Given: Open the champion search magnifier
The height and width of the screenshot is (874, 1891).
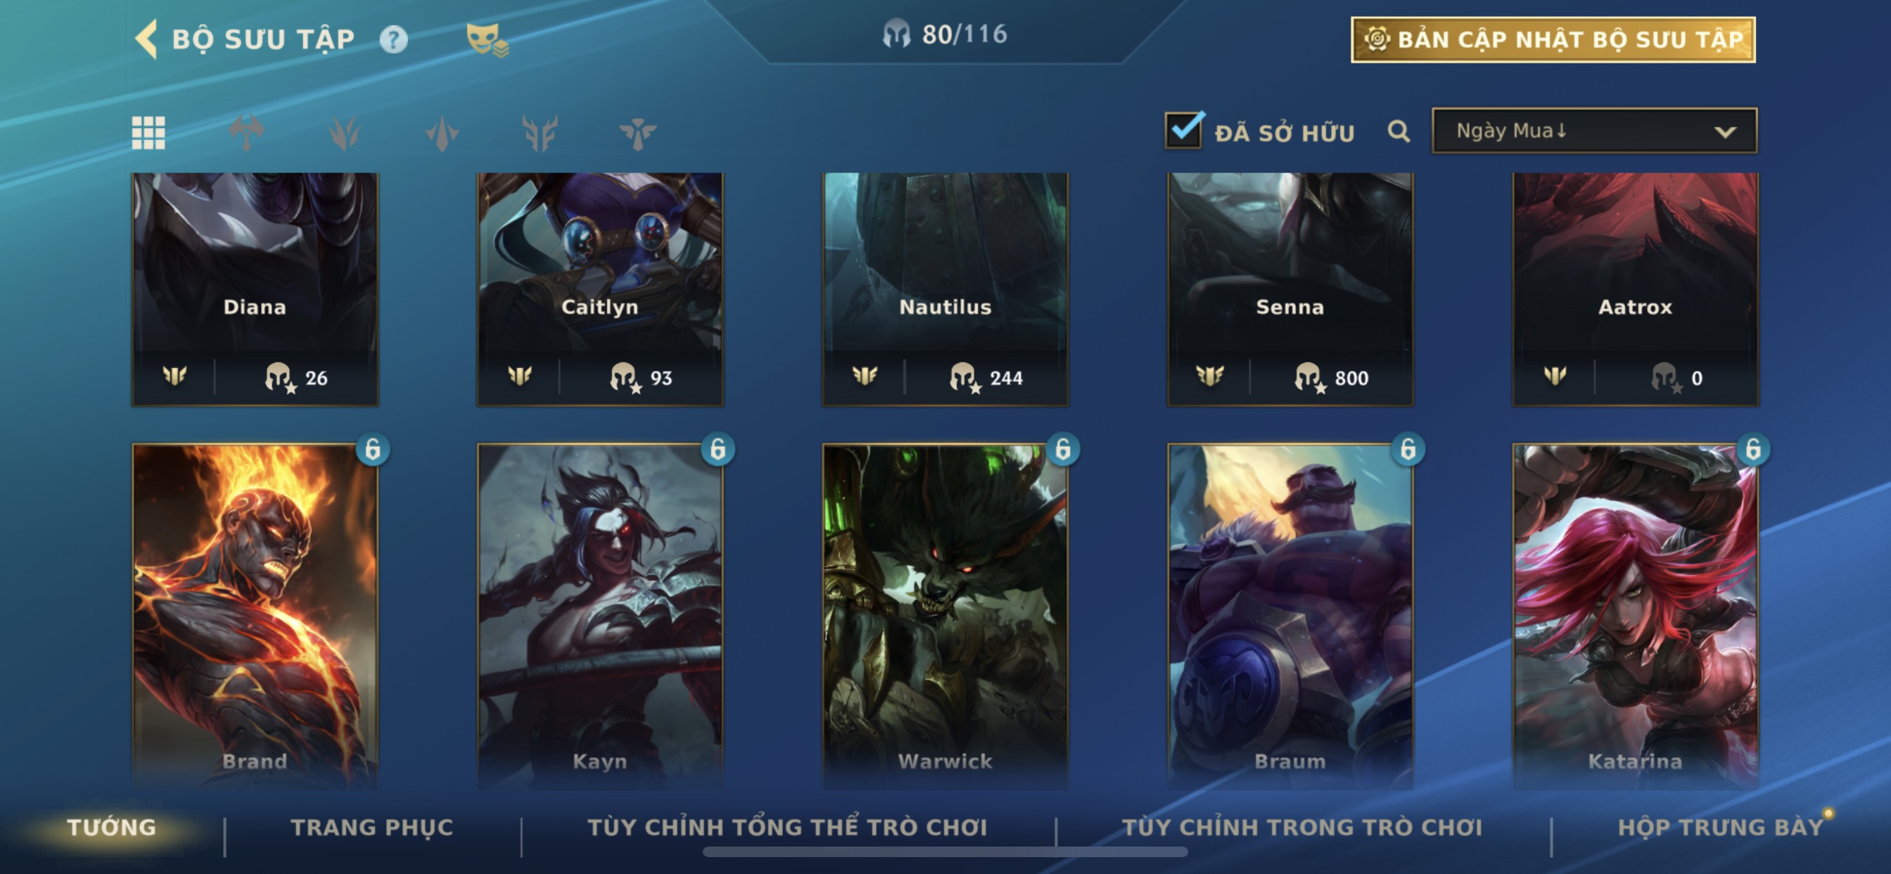Looking at the screenshot, I should (x=1399, y=132).
